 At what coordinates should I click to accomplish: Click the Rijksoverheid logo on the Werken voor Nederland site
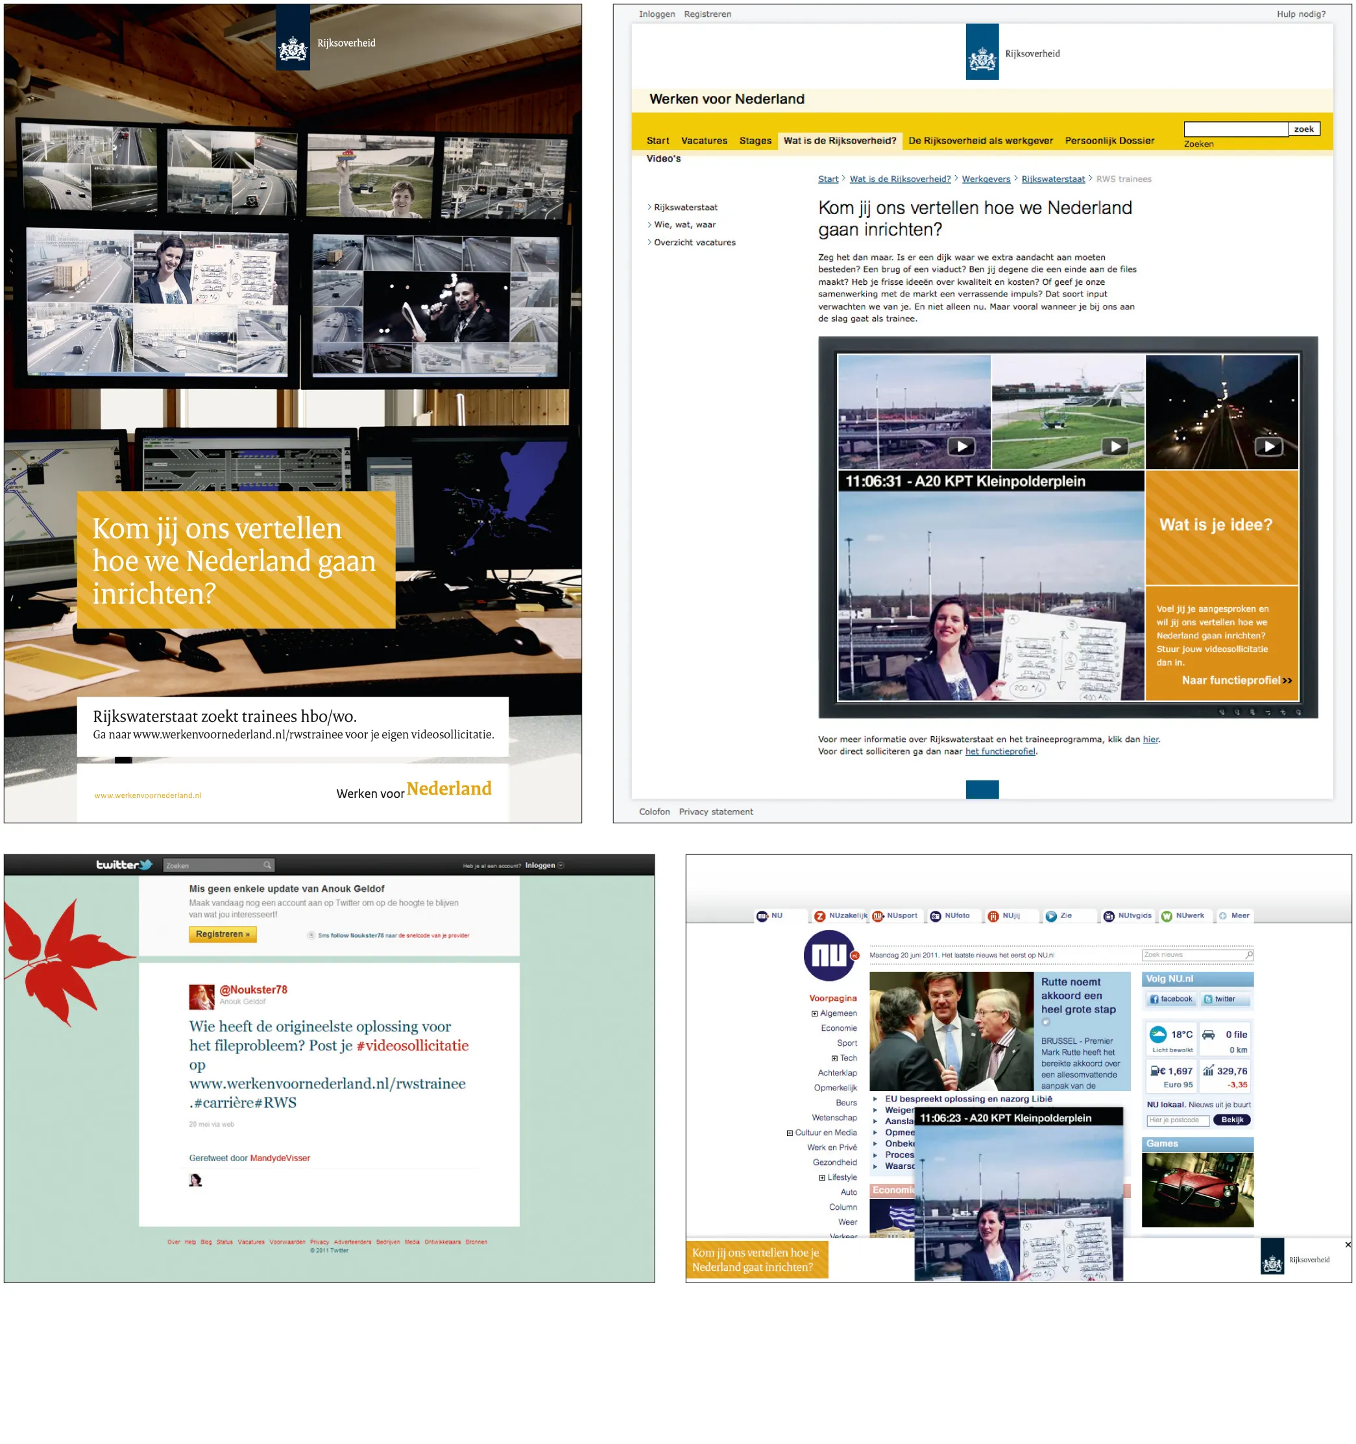(x=982, y=53)
